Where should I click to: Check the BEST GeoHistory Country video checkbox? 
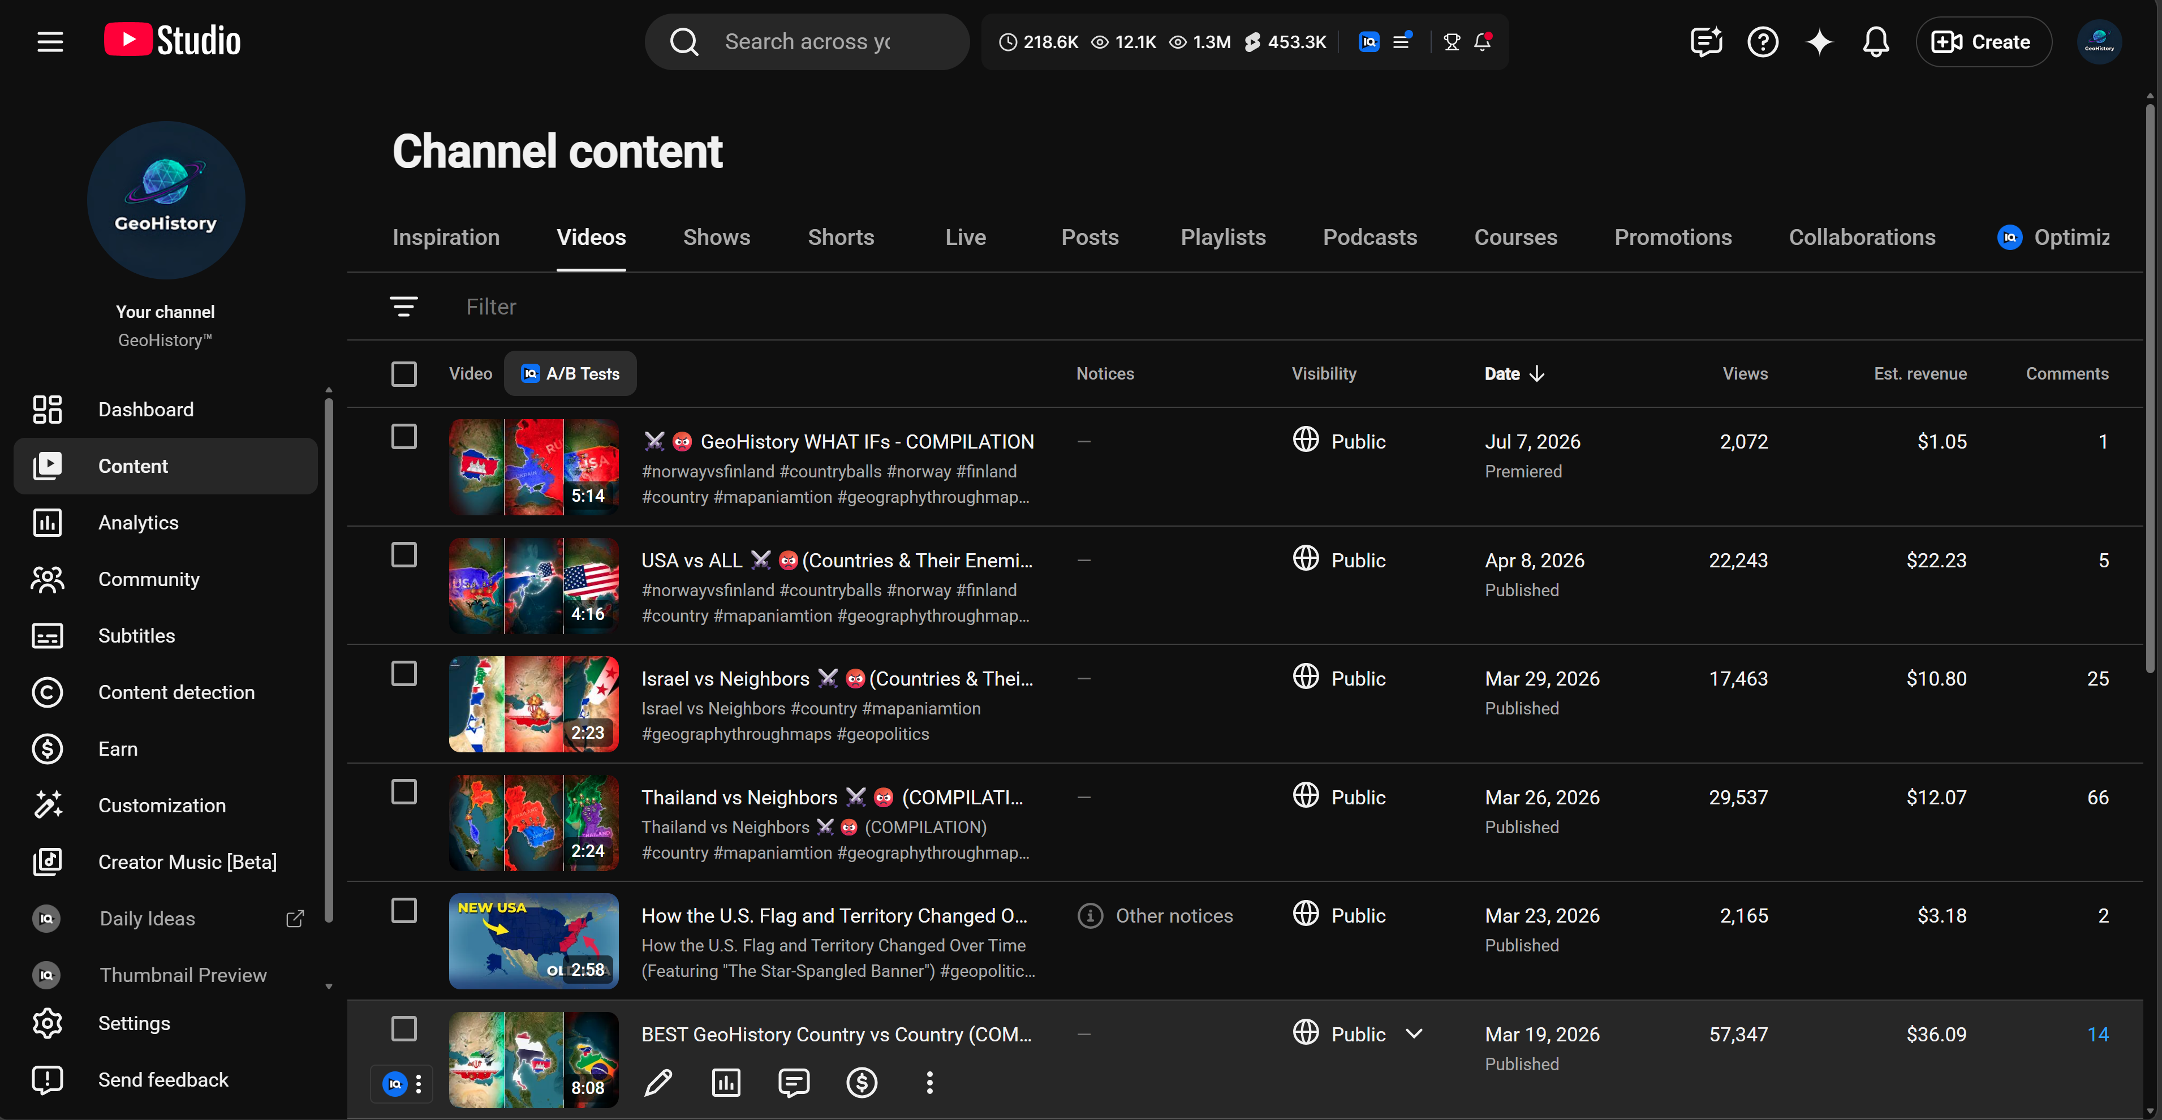point(404,1028)
